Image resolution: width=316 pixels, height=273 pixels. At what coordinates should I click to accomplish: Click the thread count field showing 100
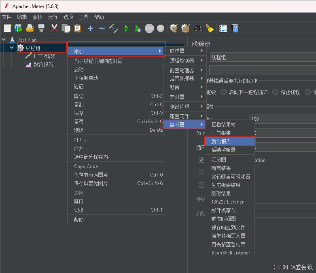(283, 118)
